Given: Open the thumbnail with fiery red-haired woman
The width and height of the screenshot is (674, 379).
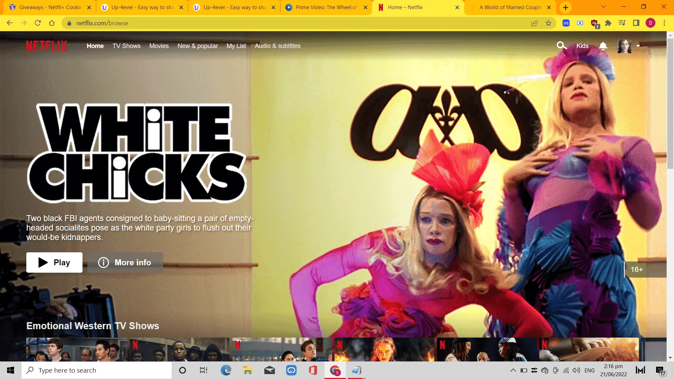Looking at the screenshot, I should 384,350.
